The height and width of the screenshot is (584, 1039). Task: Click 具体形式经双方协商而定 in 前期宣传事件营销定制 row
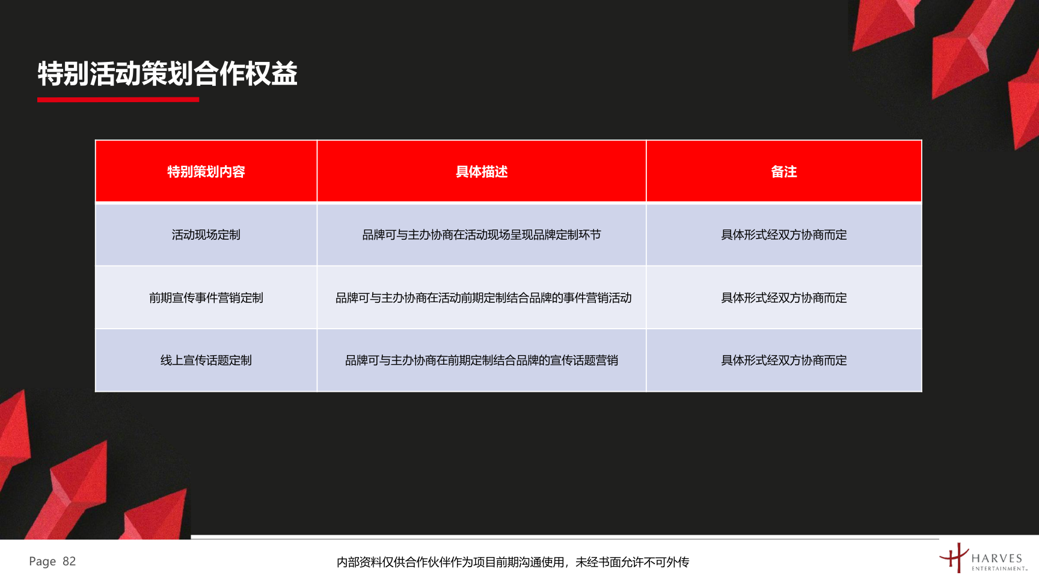click(x=784, y=298)
